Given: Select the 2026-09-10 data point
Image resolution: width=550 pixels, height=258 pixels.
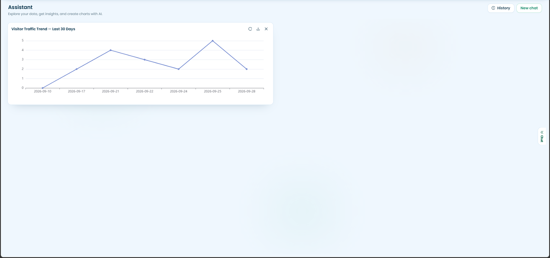Looking at the screenshot, I should (x=43, y=88).
